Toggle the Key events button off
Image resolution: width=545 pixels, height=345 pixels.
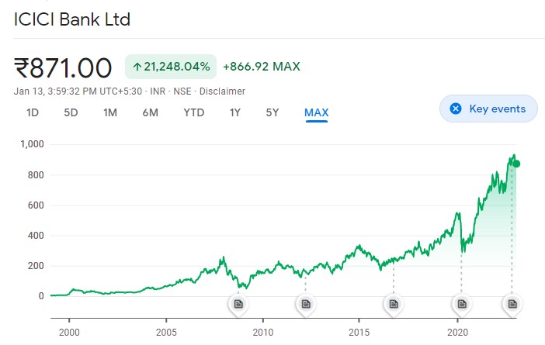(x=488, y=109)
